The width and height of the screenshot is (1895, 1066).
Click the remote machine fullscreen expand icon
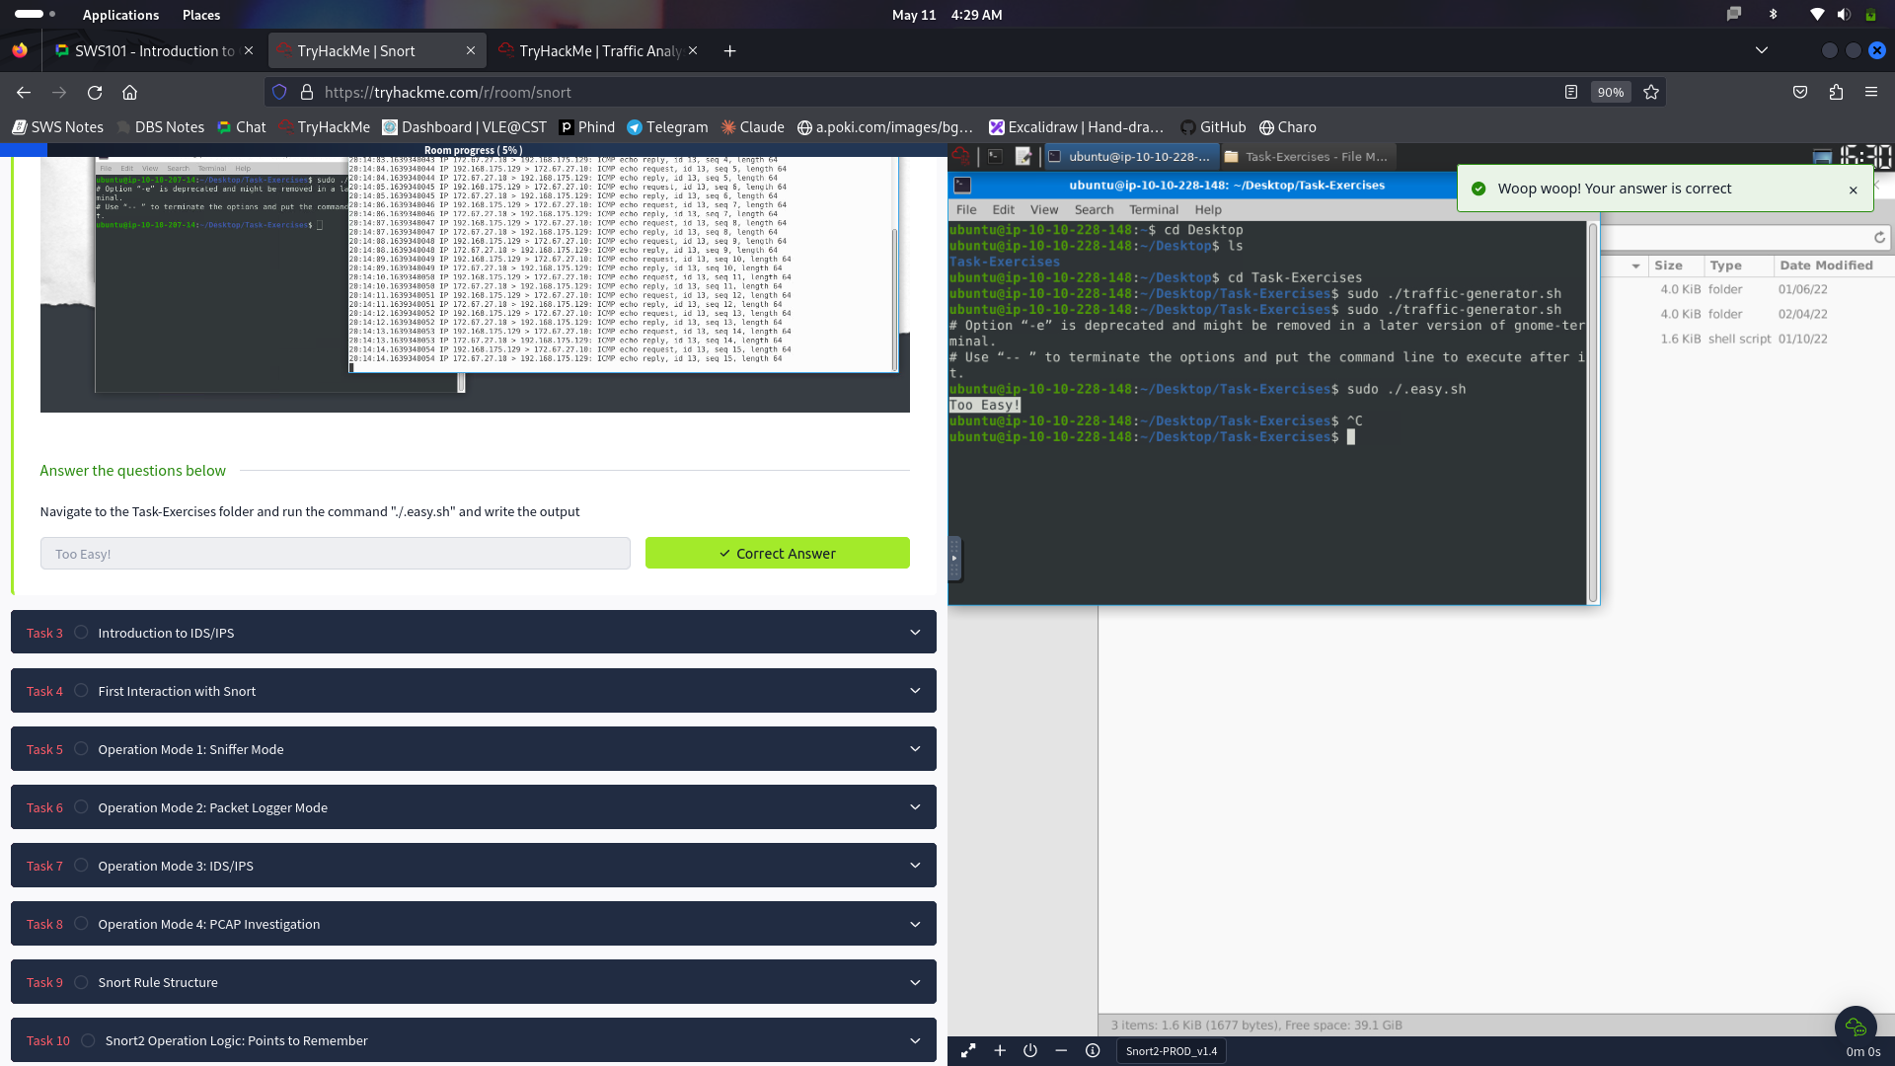coord(968,1051)
